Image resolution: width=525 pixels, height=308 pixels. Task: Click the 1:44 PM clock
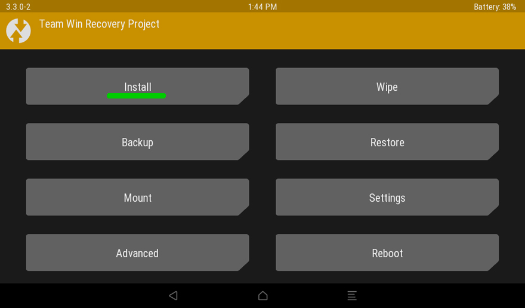[262, 7]
